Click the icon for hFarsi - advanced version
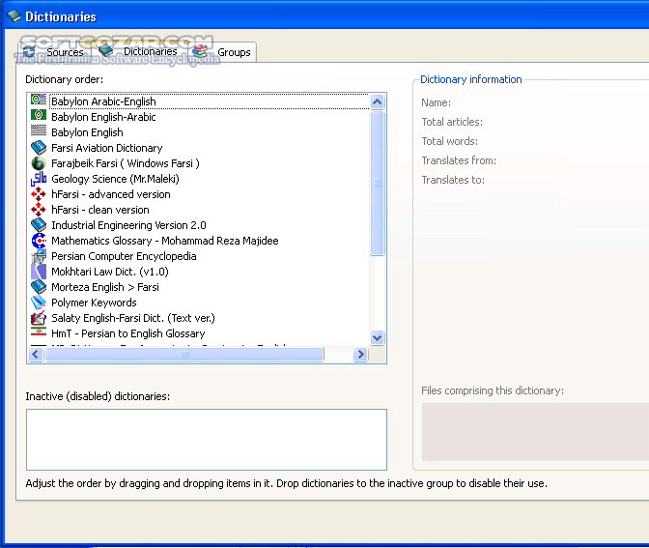649x548 pixels. point(39,194)
